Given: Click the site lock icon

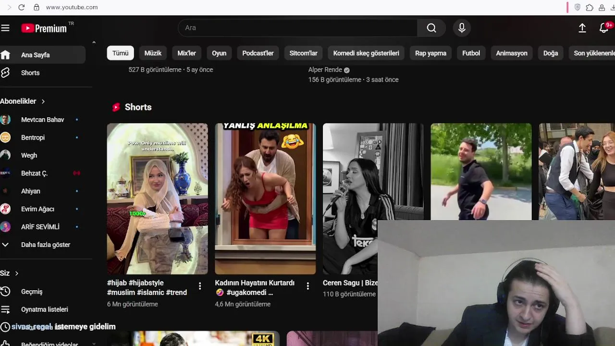Looking at the screenshot, I should pos(37,7).
